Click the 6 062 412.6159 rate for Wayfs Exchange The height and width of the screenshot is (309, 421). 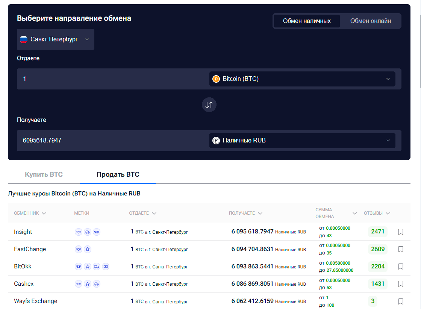pyautogui.click(x=252, y=301)
